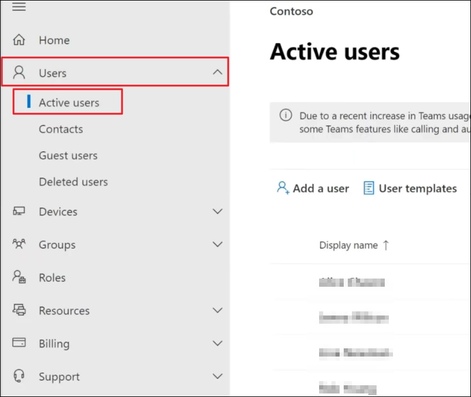Open Deleted users
Screen dimensions: 471x397
click(73, 182)
